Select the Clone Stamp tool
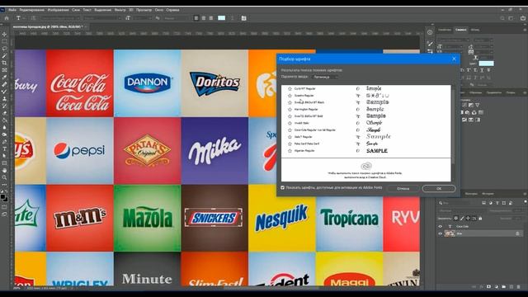The image size is (528, 297). [x=4, y=99]
